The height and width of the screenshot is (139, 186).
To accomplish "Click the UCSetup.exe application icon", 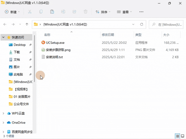I will point(43,43).
